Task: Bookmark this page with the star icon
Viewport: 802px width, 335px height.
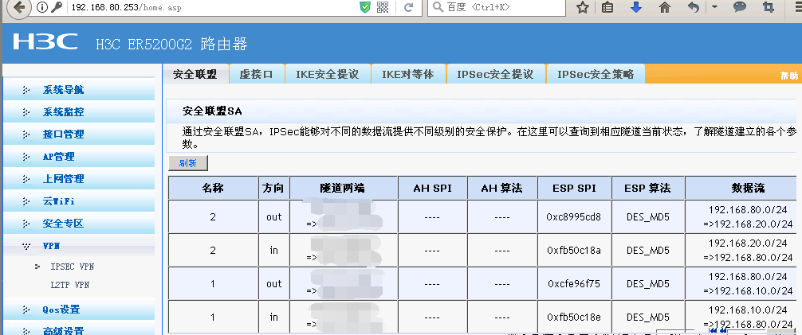Action: pos(583,7)
